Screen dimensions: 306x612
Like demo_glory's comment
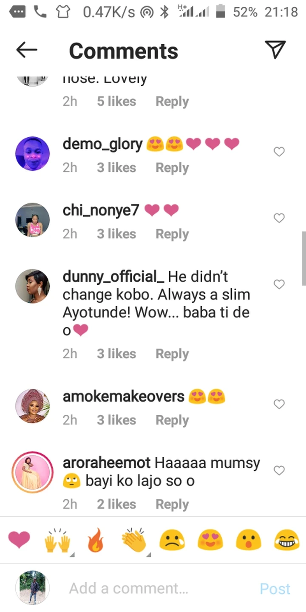(279, 152)
